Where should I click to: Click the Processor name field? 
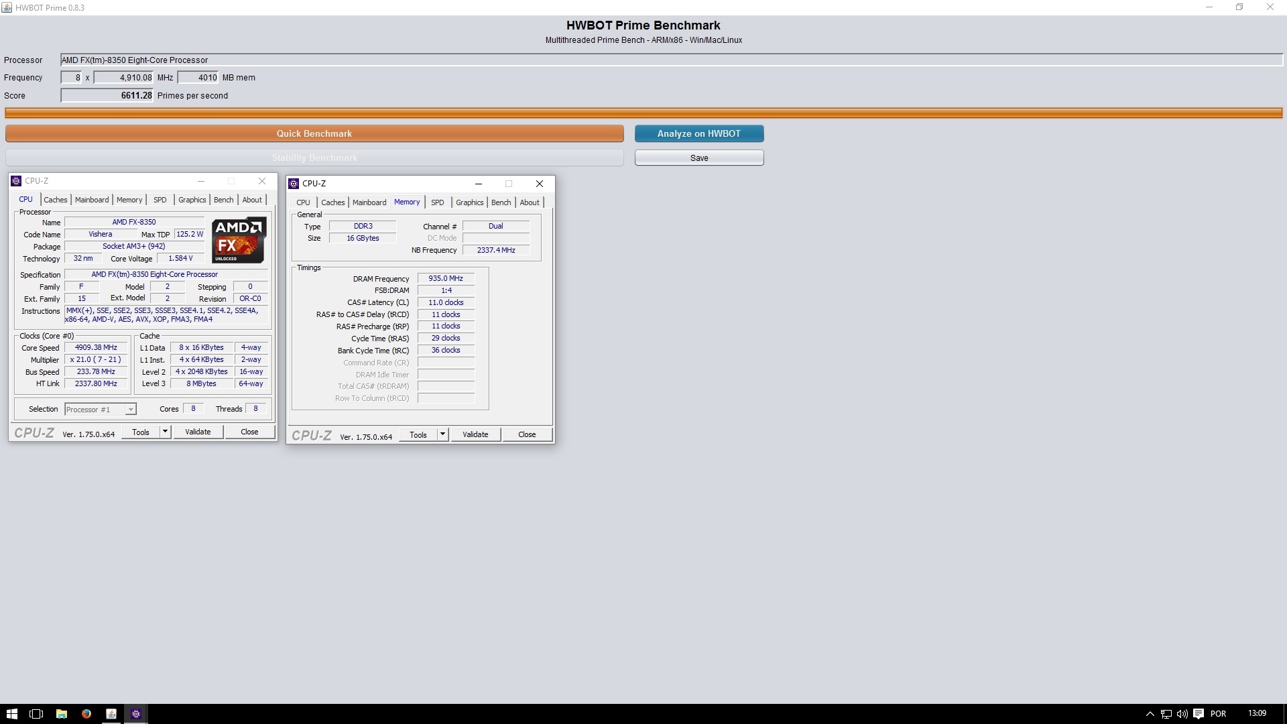pos(671,60)
